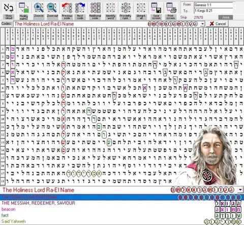Image resolution: width=244 pixels, height=225 pixels.
Task: Click the Skip value 27670
Action: [x=198, y=17]
